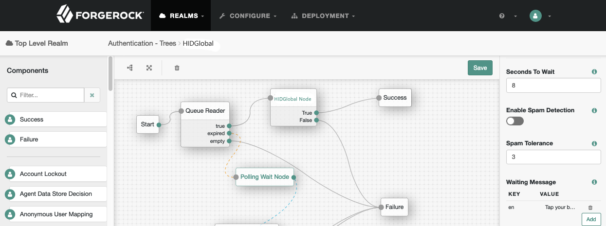Click Queue Reader true output connector

click(229, 126)
